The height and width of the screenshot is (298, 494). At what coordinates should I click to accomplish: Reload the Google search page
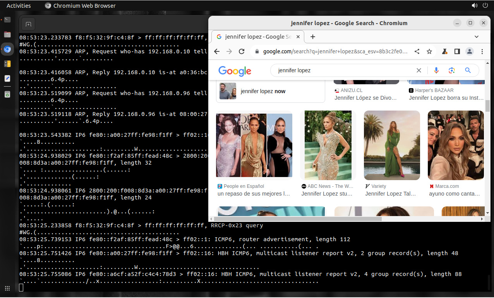click(x=242, y=51)
